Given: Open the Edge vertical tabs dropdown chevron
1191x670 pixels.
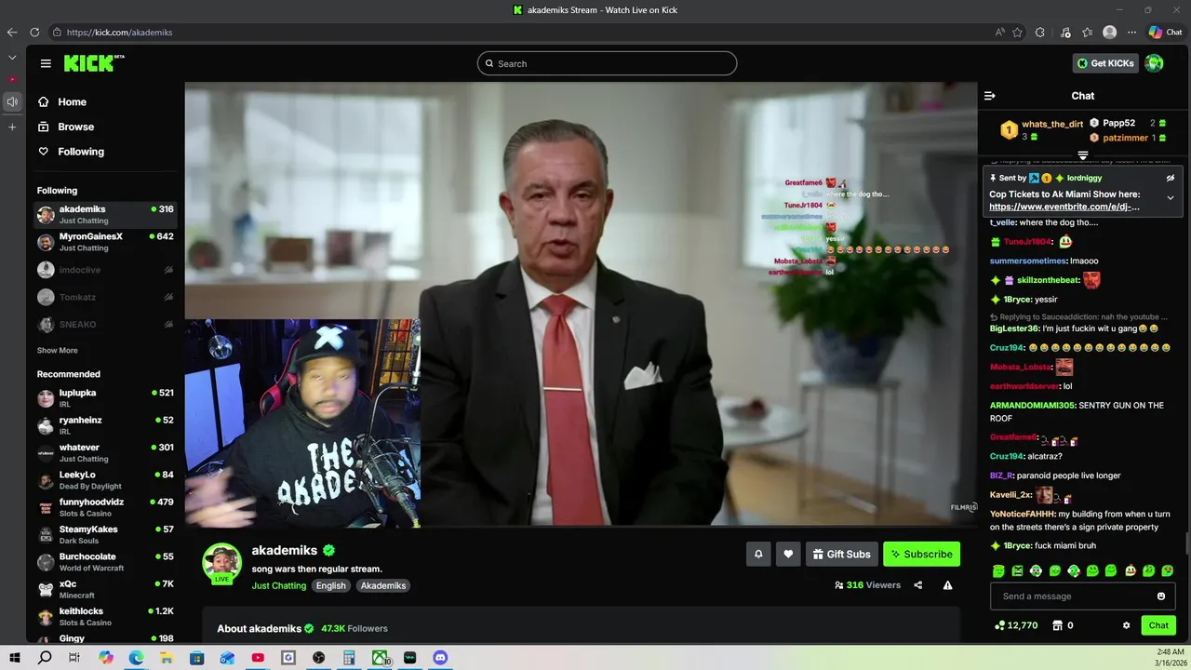Looking at the screenshot, I should click(12, 58).
